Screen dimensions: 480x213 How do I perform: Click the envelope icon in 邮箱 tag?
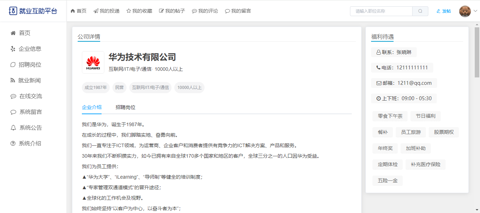(x=379, y=83)
